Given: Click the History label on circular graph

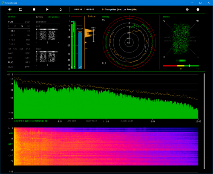Looking at the screenshot, I should tap(106, 17).
